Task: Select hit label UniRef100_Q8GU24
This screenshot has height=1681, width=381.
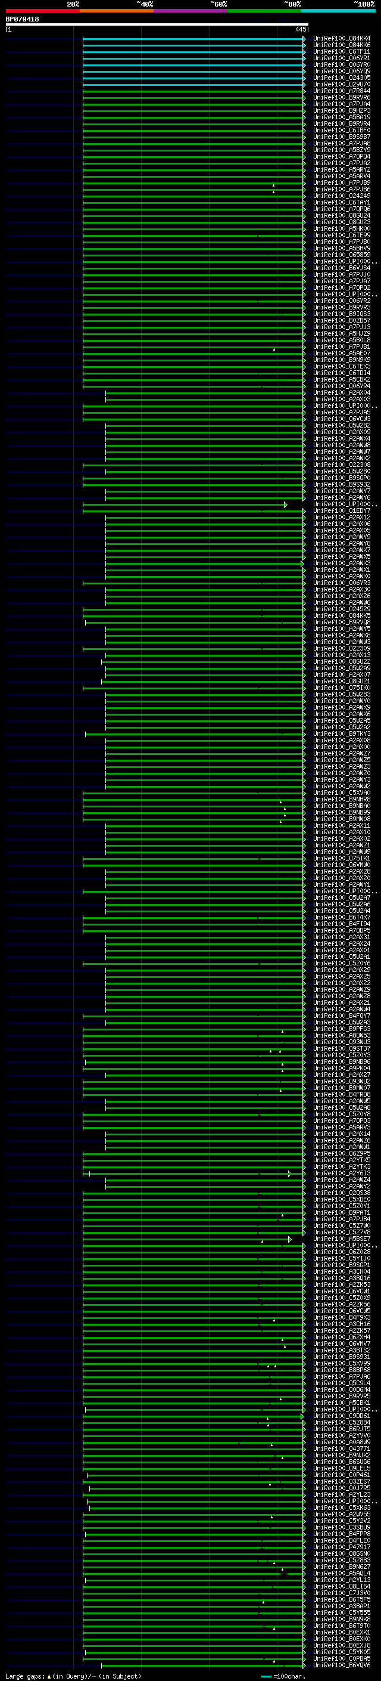Action: pos(342,215)
